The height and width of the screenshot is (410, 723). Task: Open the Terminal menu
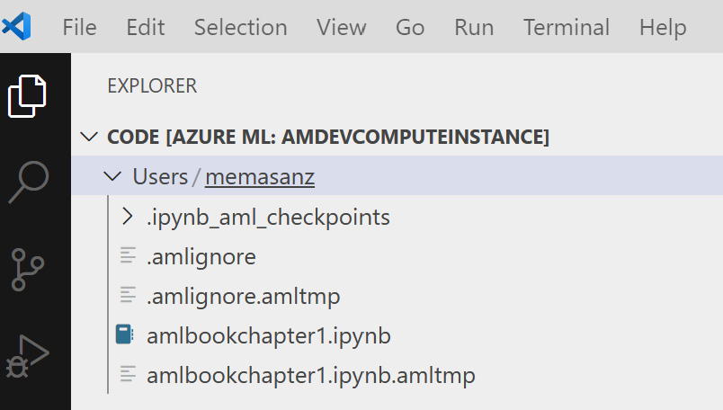[x=567, y=27]
